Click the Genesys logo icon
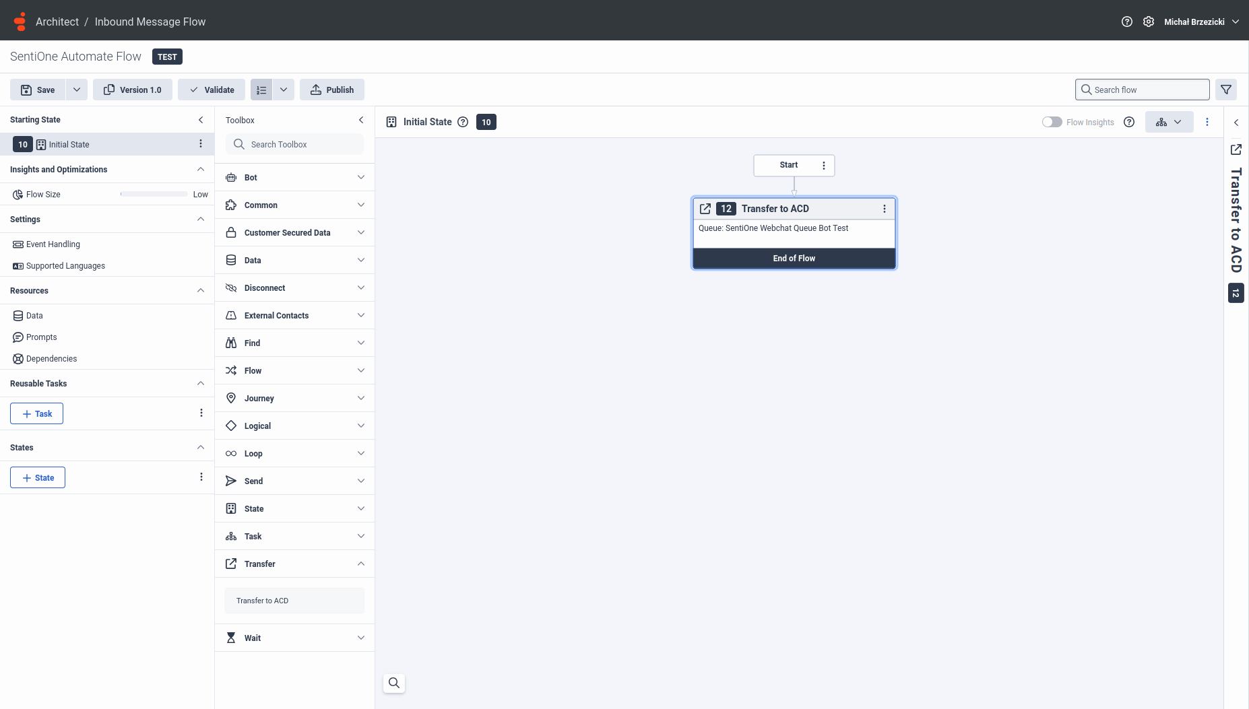The width and height of the screenshot is (1249, 709). pos(20,22)
